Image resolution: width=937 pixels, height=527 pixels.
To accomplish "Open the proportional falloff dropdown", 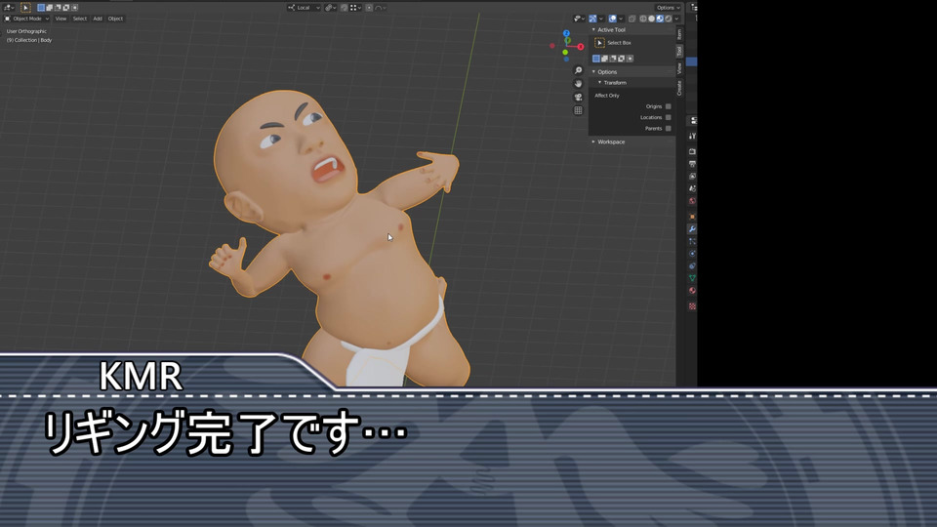I will pos(381,8).
